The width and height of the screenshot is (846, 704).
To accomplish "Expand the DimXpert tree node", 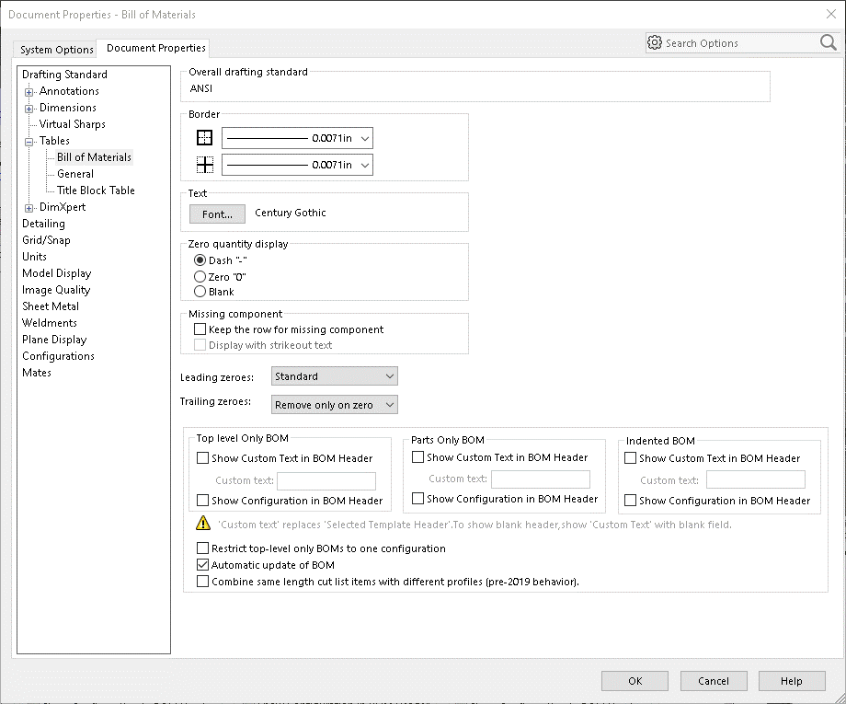I will tap(29, 208).
